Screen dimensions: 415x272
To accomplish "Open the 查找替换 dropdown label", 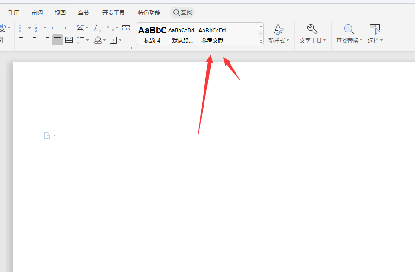I will [349, 40].
